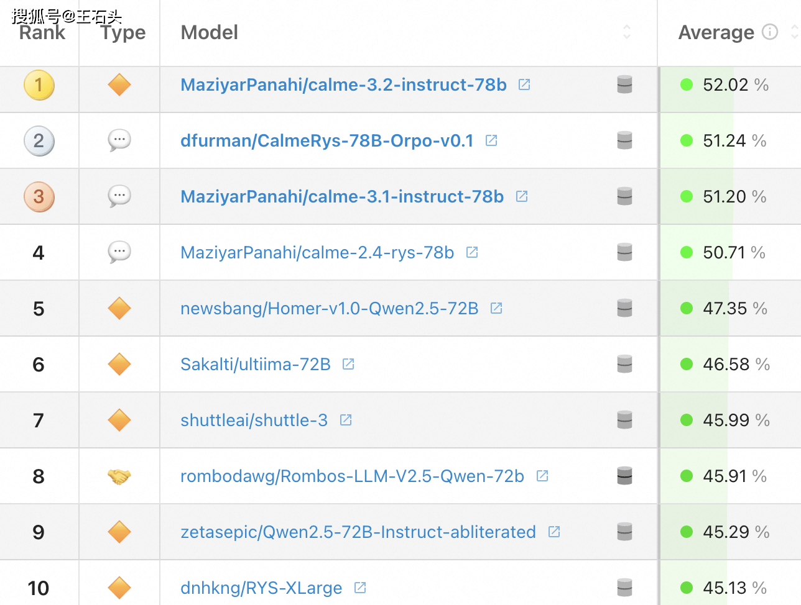
Task: Open external link icon for calme-3.2-instruct-78b
Action: click(524, 84)
